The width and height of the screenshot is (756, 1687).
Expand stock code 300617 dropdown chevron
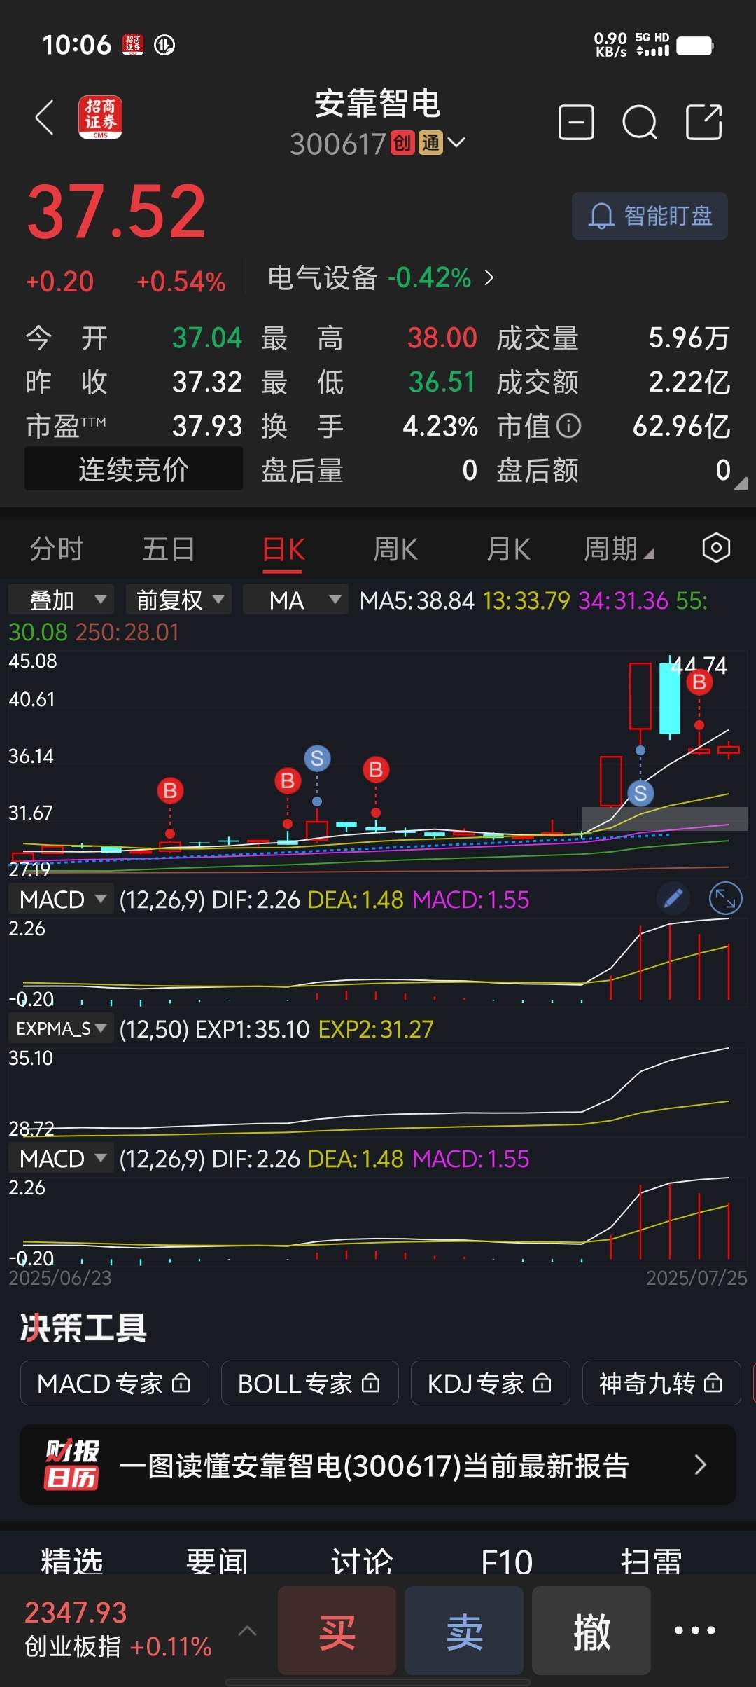coord(456,143)
